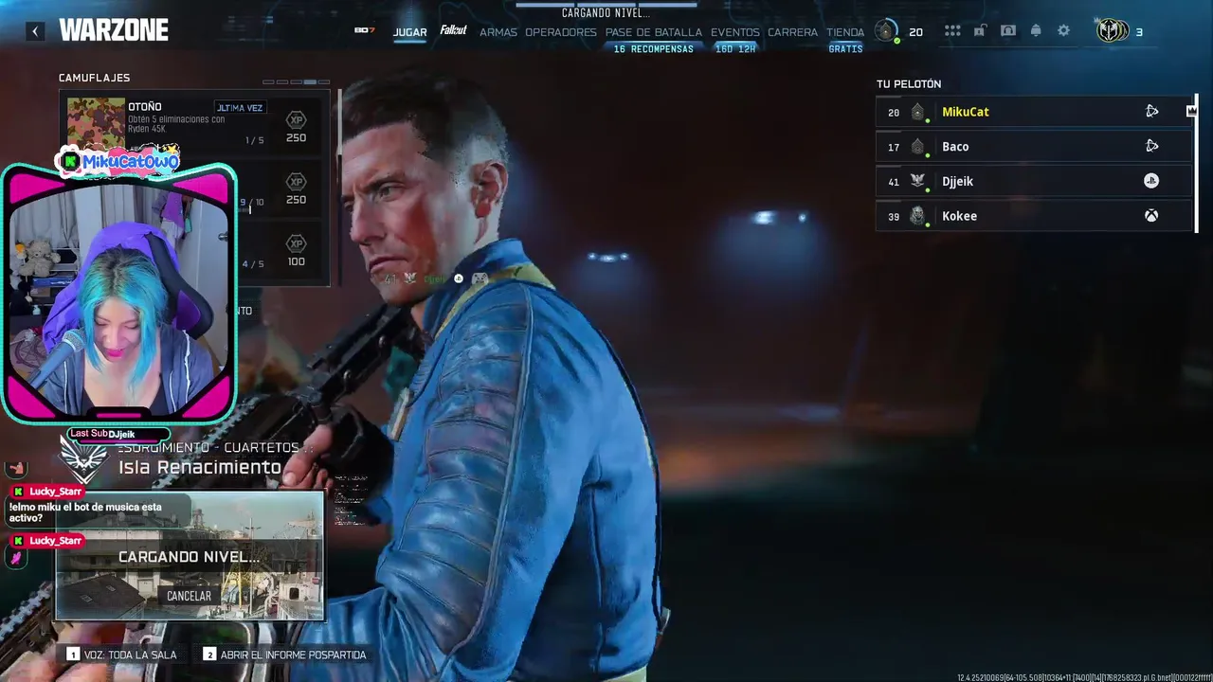
Task: Go back using the Warzone back arrow
Action: point(35,31)
